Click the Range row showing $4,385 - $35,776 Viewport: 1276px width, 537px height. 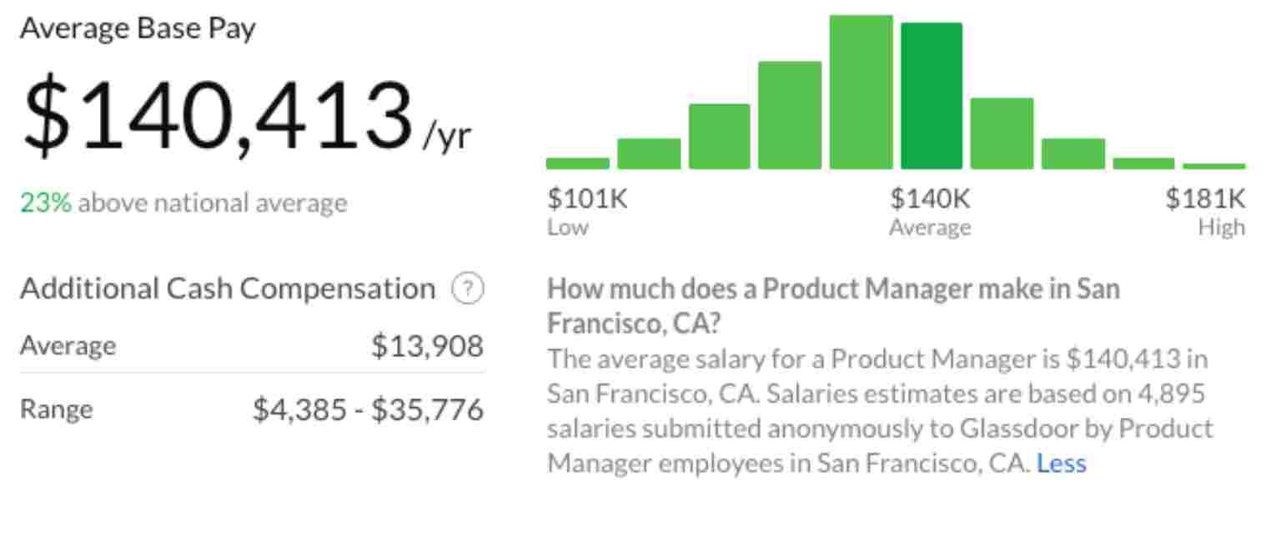tap(250, 409)
